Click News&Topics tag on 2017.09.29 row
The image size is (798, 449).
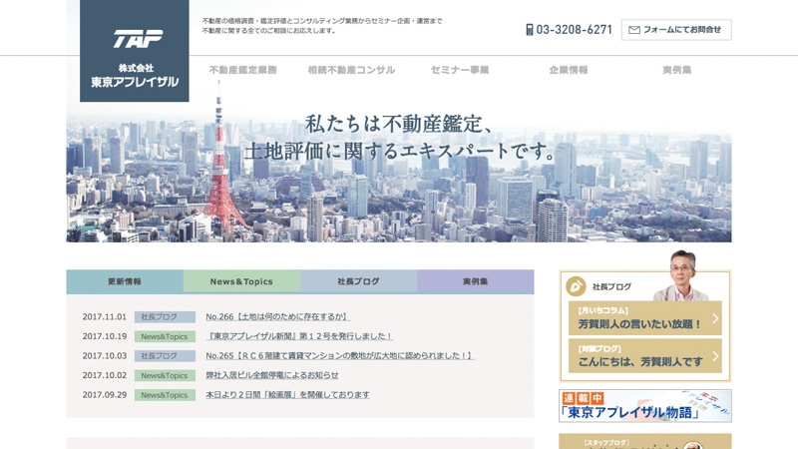click(x=165, y=395)
